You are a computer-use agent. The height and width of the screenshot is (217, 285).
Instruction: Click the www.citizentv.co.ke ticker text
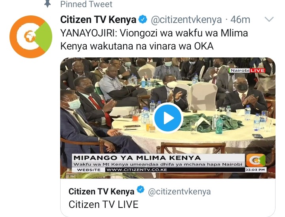click(x=137, y=170)
